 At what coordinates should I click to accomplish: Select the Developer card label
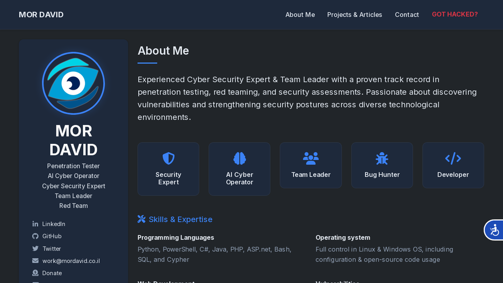pyautogui.click(x=453, y=175)
